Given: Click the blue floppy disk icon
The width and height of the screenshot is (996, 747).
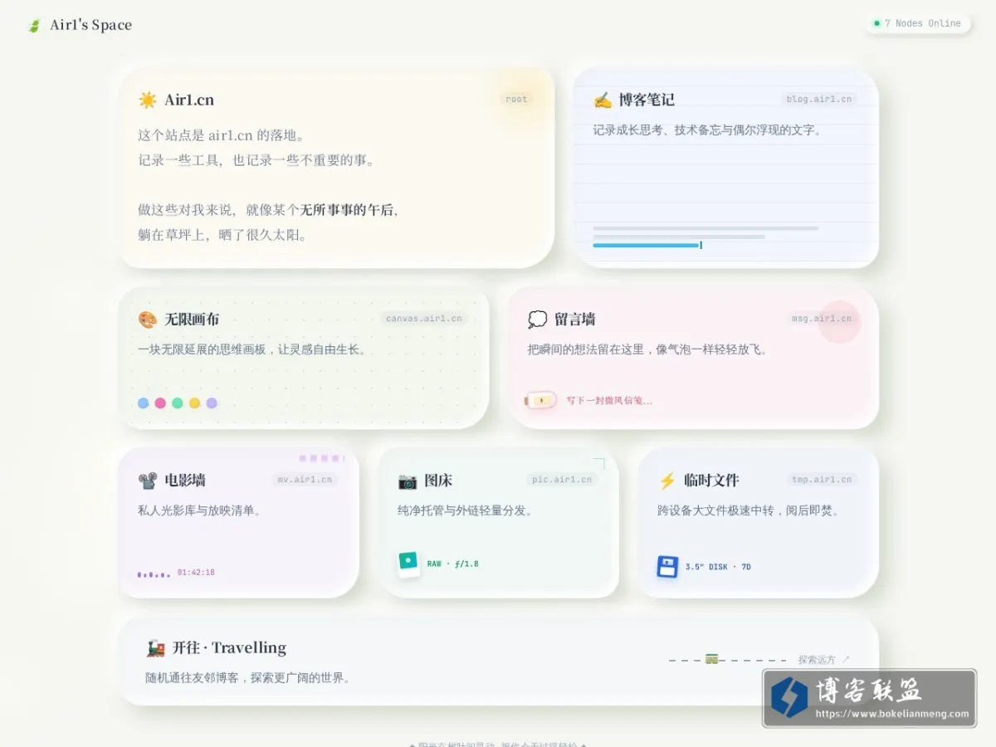Looking at the screenshot, I should 668,567.
